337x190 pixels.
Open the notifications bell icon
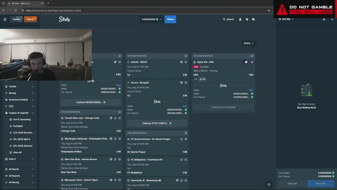point(247,19)
